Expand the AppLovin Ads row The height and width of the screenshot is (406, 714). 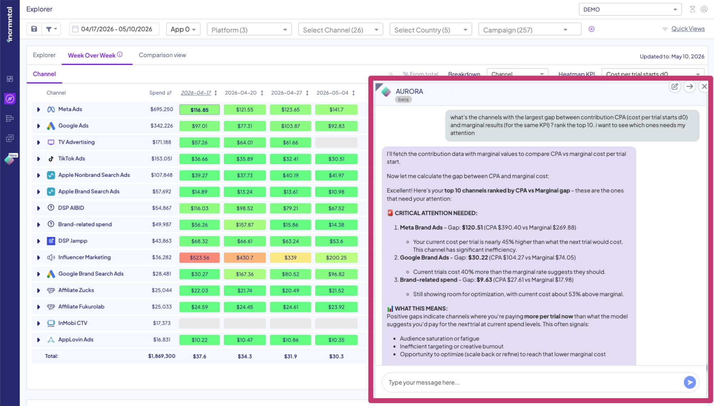pyautogui.click(x=39, y=340)
